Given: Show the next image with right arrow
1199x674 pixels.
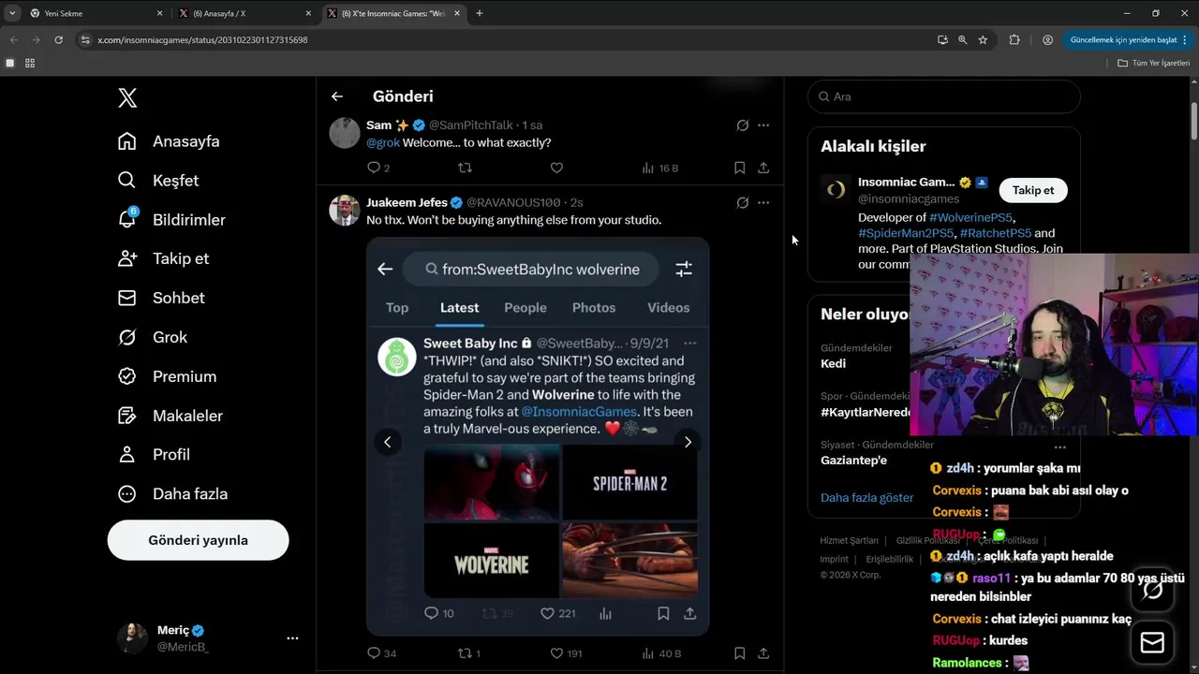Looking at the screenshot, I should click(x=688, y=442).
